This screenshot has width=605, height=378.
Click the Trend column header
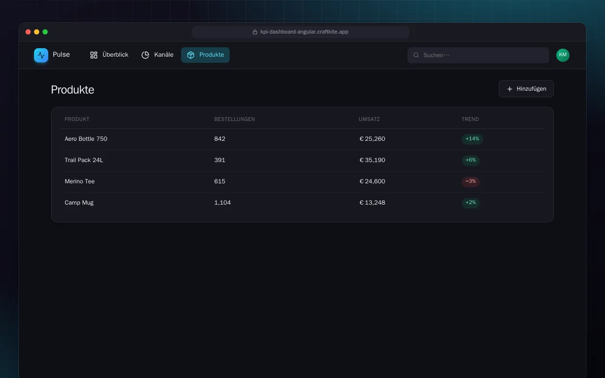pos(470,119)
